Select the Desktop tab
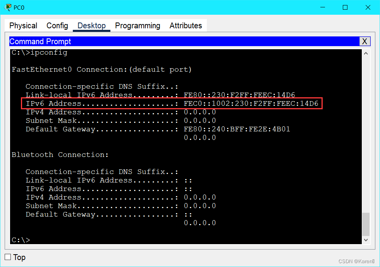Screen dimensions: 380x267 pos(91,26)
